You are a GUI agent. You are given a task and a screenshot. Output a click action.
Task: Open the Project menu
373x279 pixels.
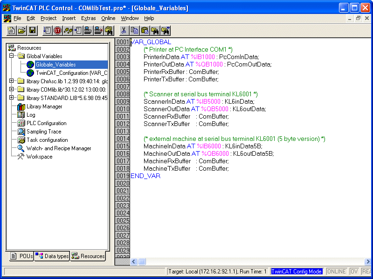pyautogui.click(x=48, y=18)
